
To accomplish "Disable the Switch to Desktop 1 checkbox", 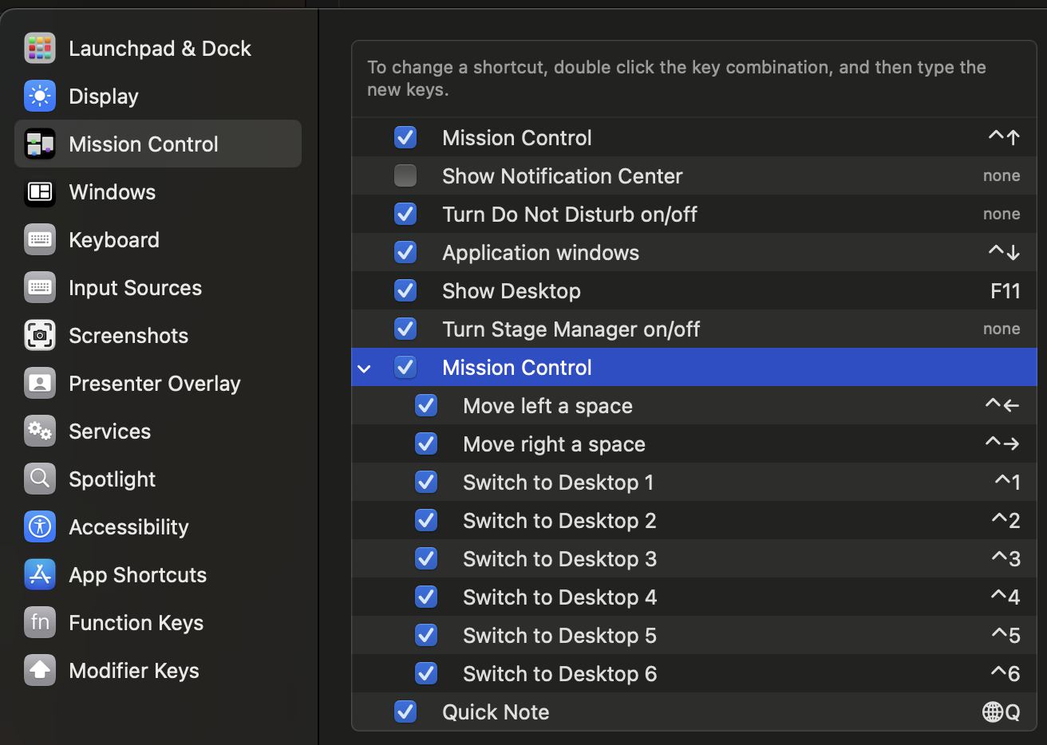I will pos(426,482).
